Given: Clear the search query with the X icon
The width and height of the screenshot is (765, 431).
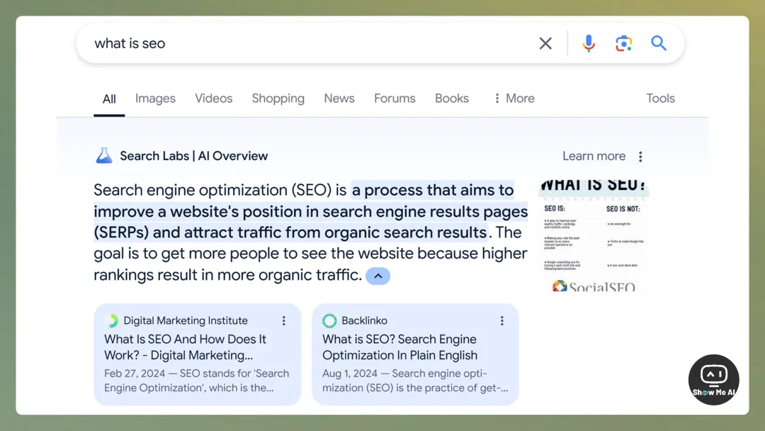Looking at the screenshot, I should (545, 43).
